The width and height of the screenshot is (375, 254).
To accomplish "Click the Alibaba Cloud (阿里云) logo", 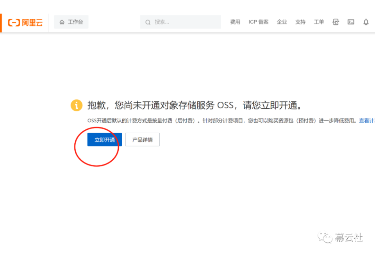I will (24, 22).
